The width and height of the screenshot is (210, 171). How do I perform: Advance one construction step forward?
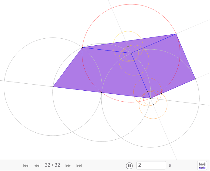coord(68,166)
